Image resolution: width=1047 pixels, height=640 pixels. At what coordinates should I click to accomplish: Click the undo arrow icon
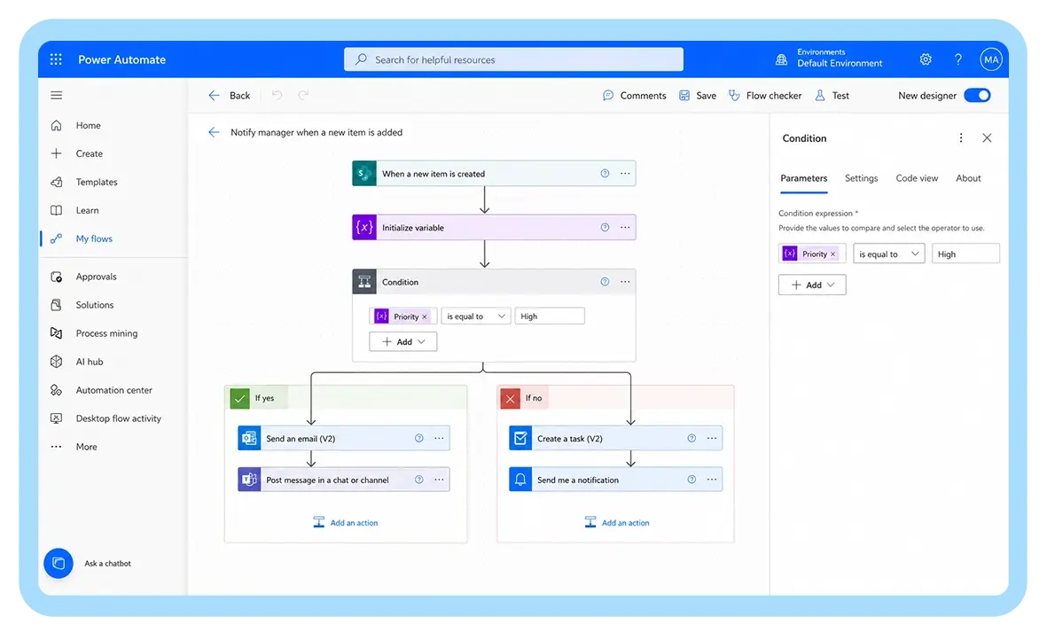(x=277, y=96)
